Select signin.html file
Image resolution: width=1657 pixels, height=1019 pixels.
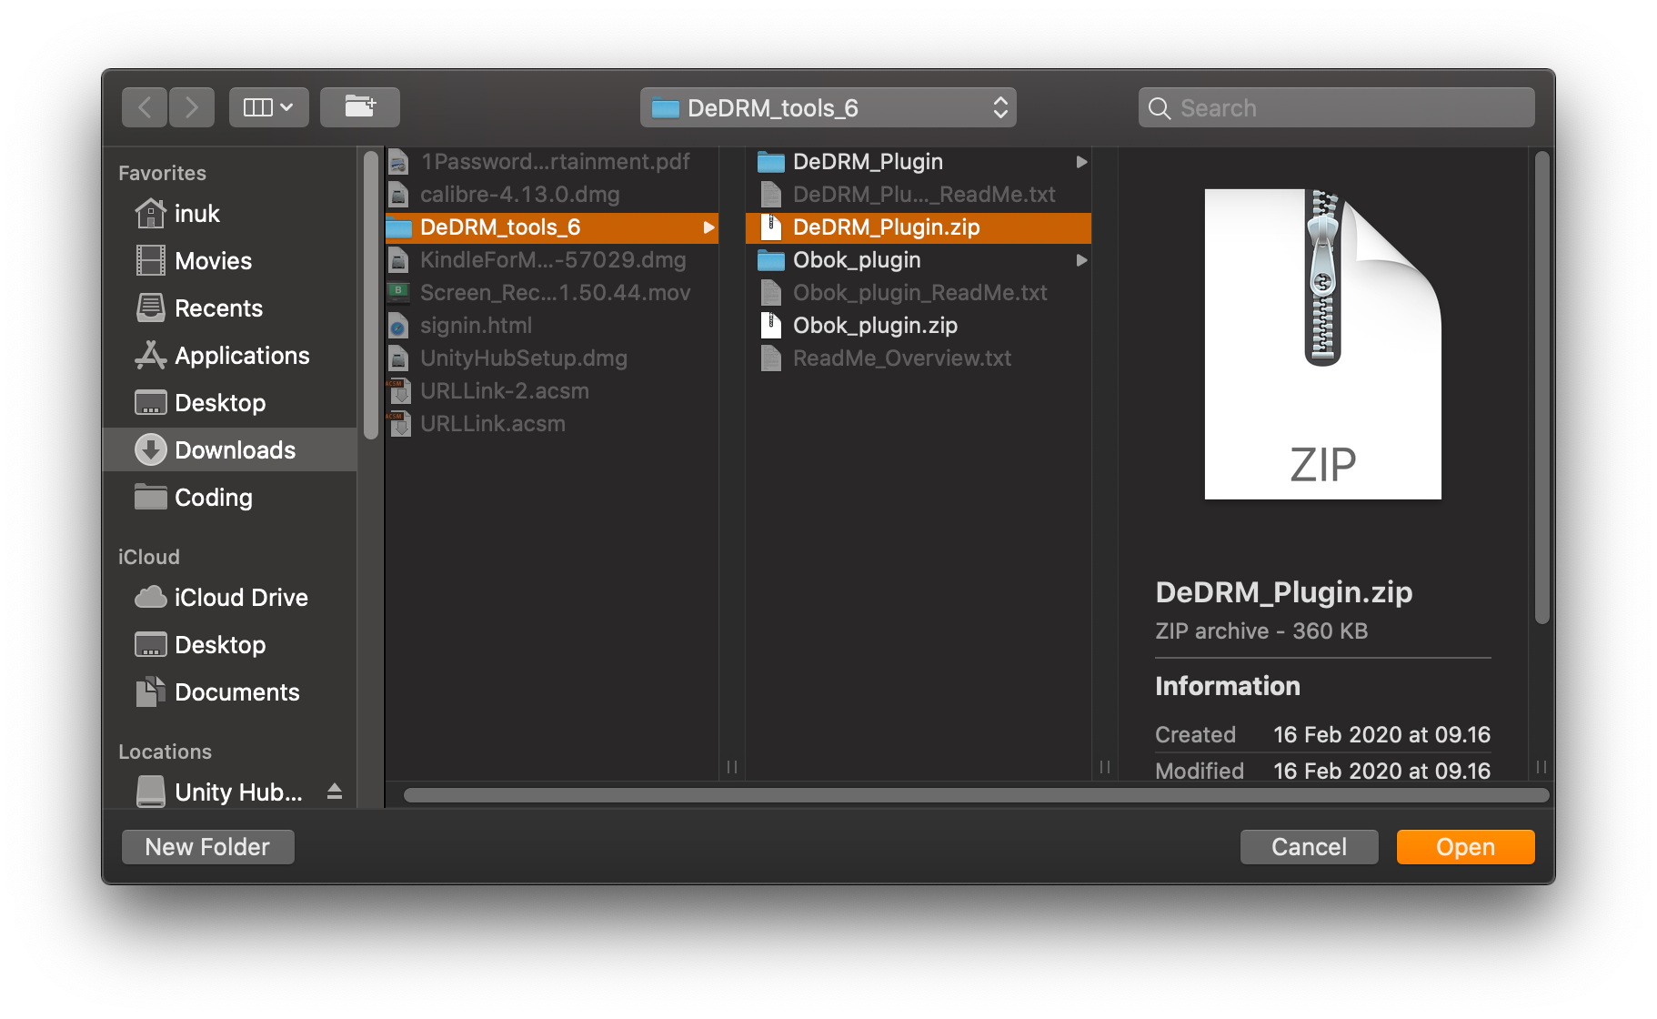tap(552, 326)
